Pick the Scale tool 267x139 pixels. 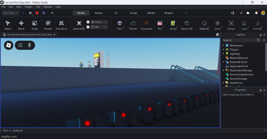click(x=35, y=25)
